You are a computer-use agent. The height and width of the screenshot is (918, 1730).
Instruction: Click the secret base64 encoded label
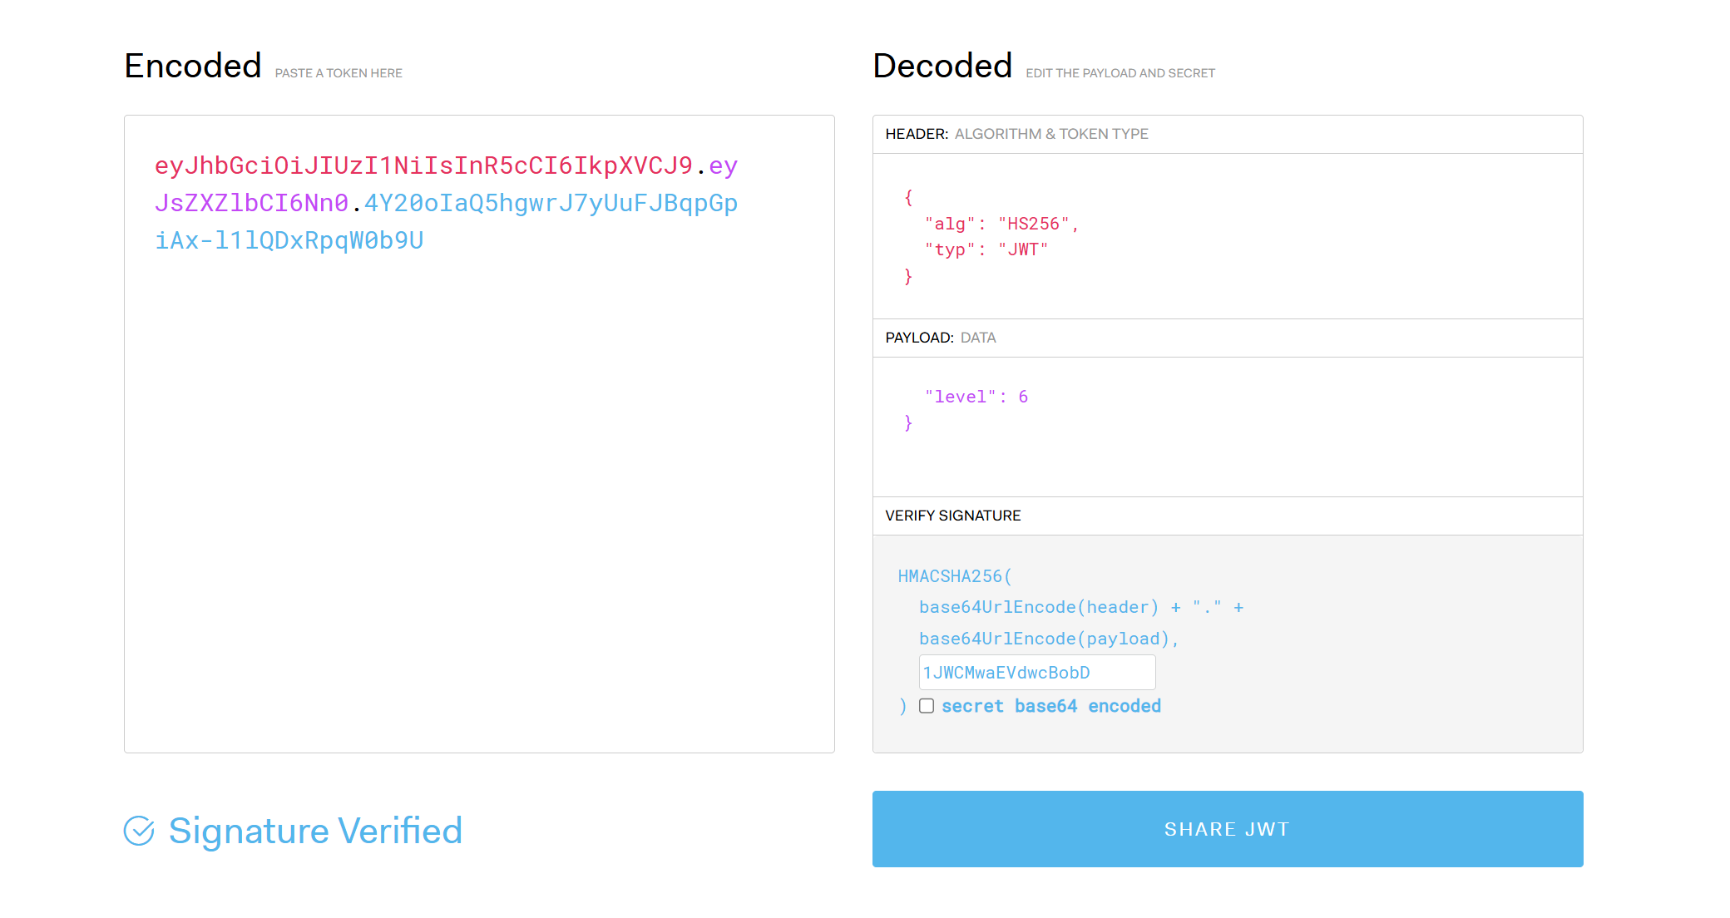pos(1051,706)
